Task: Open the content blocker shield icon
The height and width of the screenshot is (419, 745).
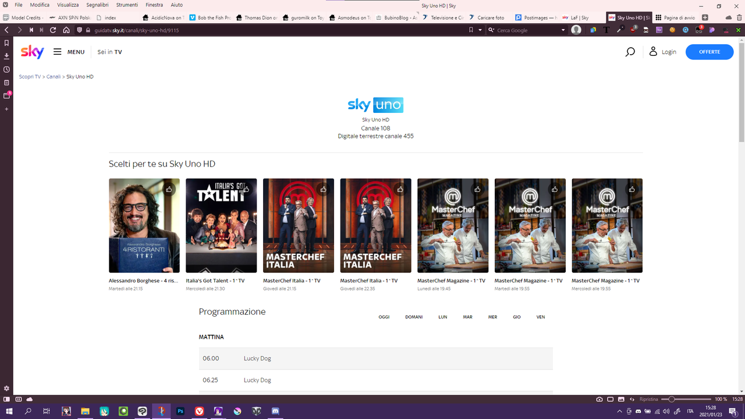Action: pos(79,30)
